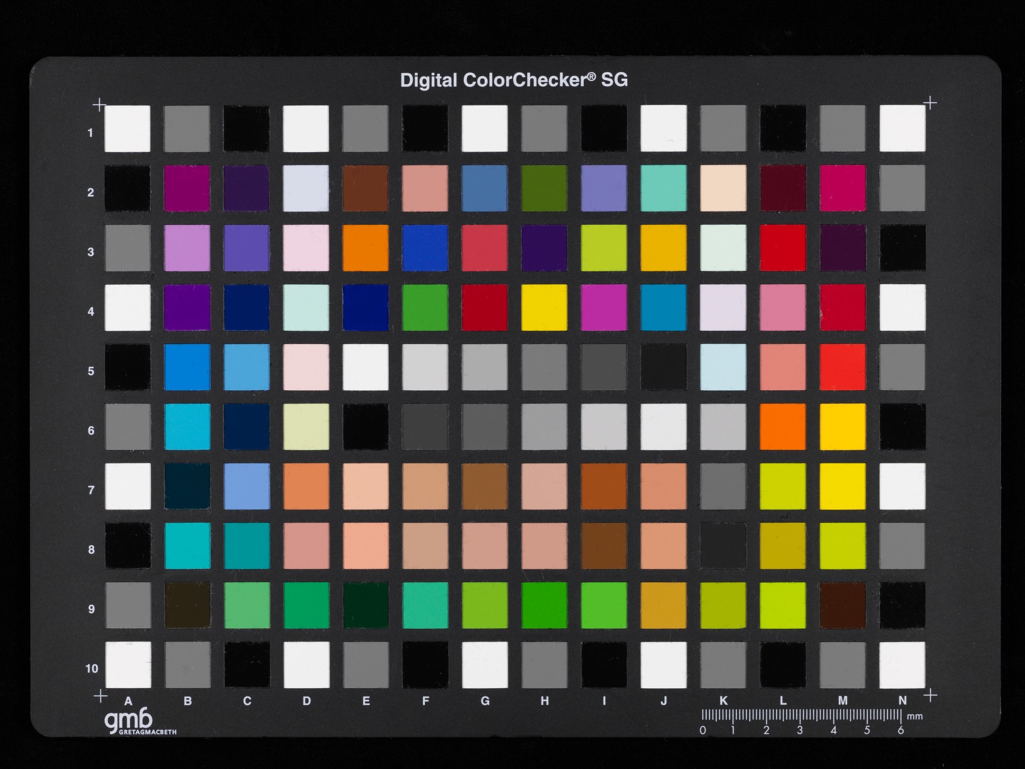This screenshot has height=769, width=1025.
Task: Click the hot pink patch at M2
Action: pos(843,188)
